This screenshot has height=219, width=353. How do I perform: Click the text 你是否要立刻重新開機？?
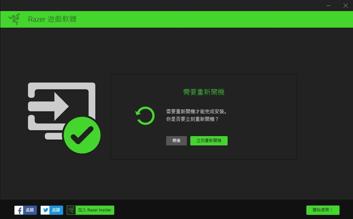(192, 119)
